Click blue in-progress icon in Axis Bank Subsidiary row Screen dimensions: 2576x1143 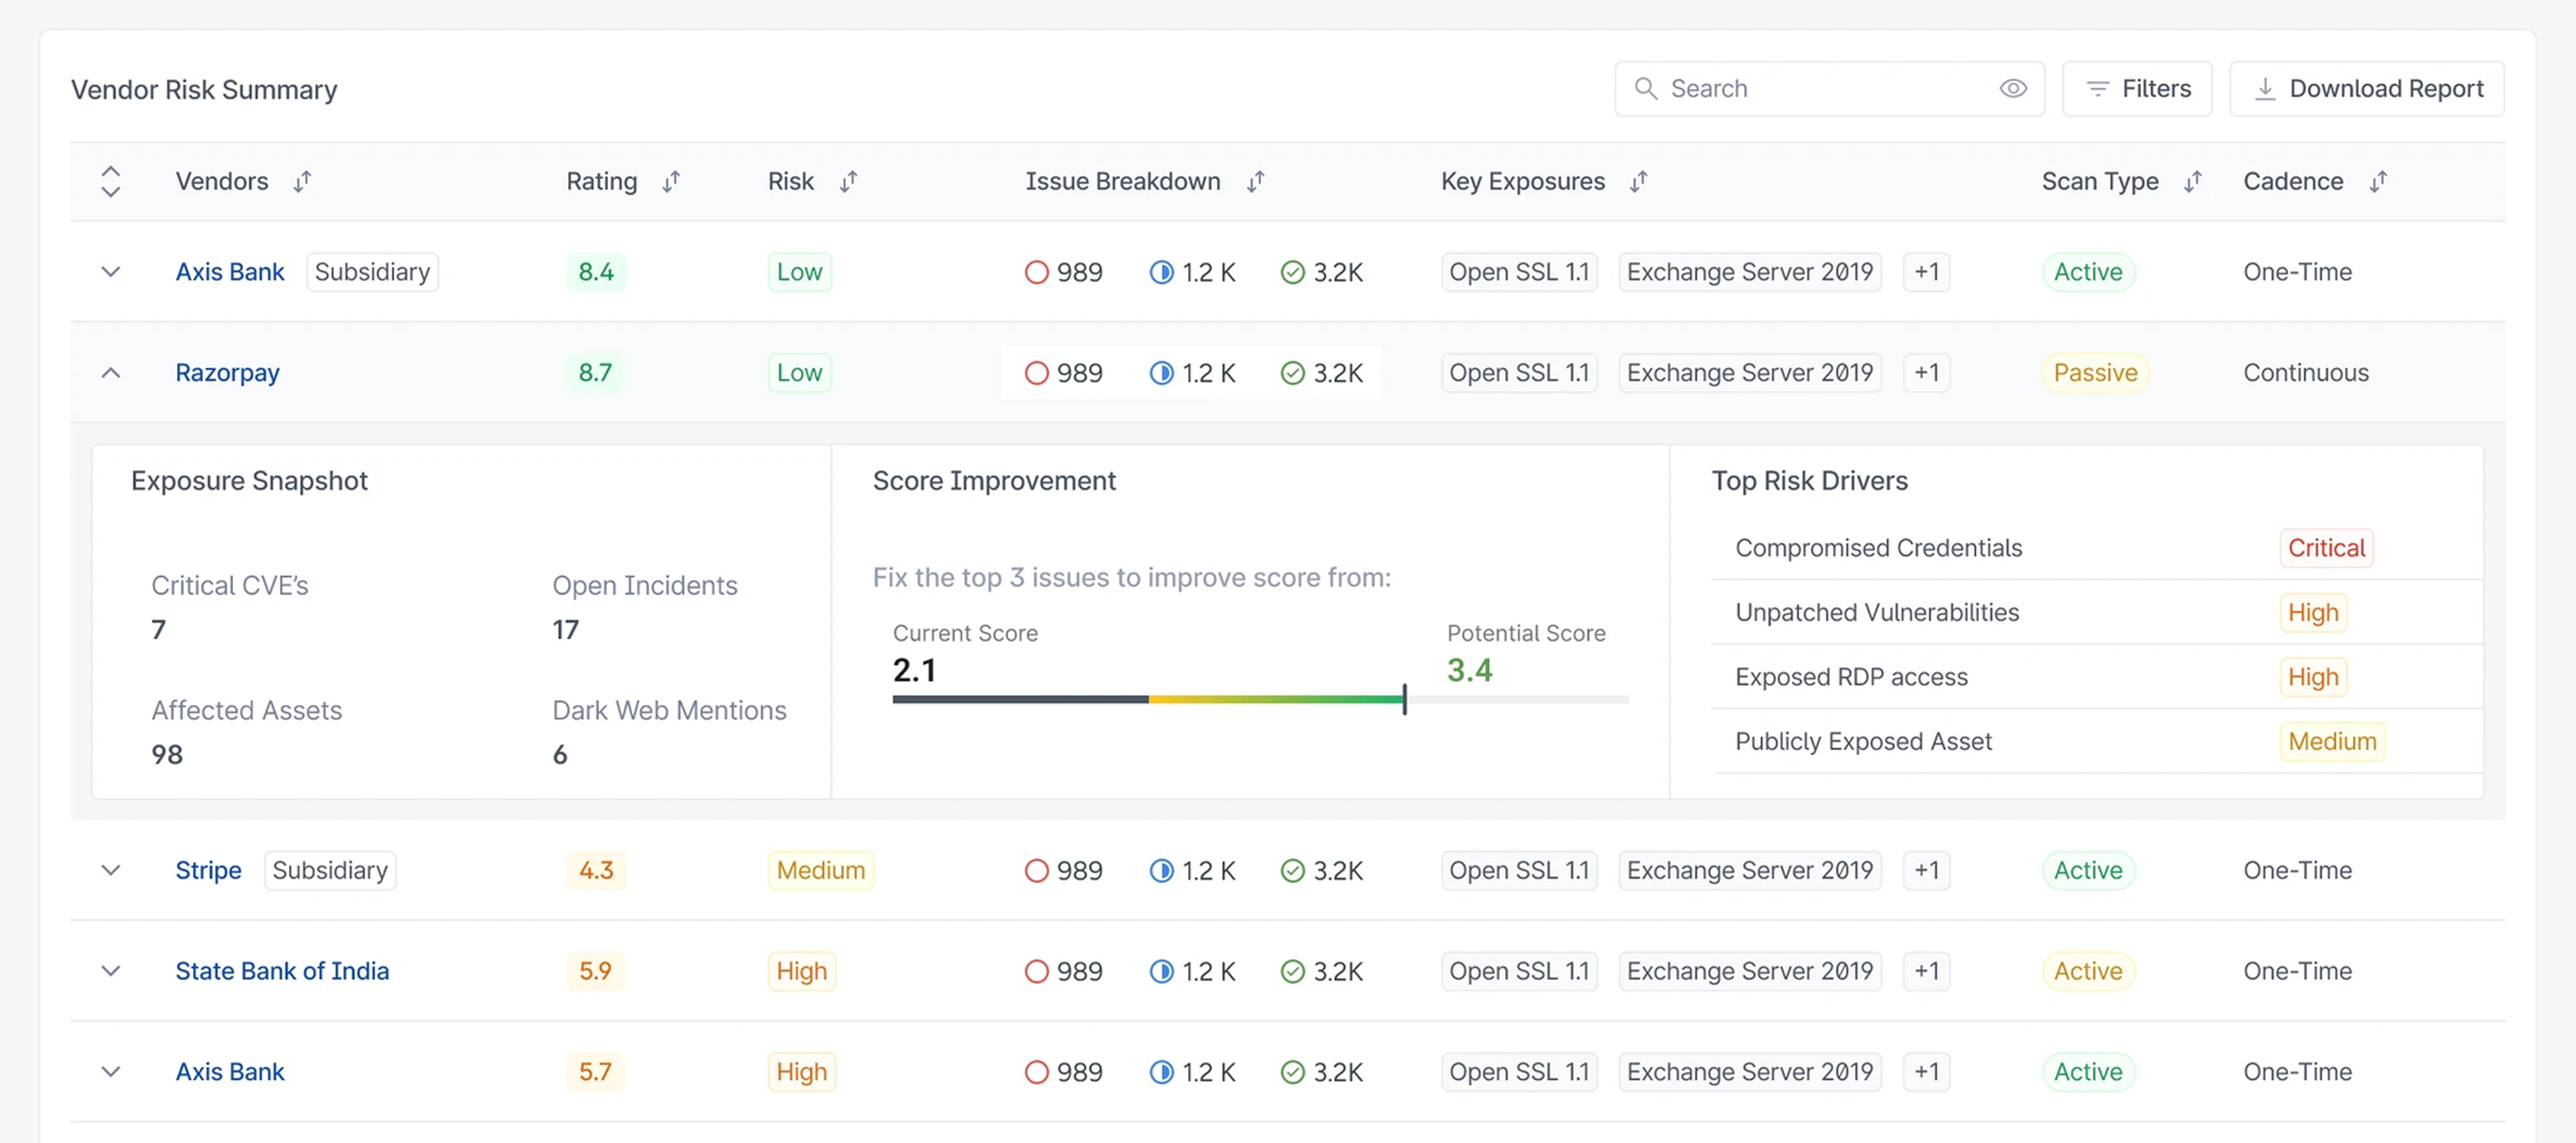(1161, 272)
